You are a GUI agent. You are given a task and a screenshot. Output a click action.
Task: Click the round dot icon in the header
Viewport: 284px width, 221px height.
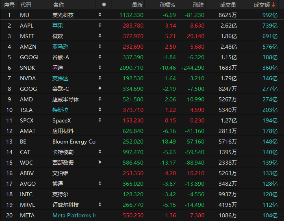[x=104, y=4]
